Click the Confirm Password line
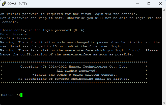This screenshot has width=166, height=105. pyautogui.click(x=17, y=38)
